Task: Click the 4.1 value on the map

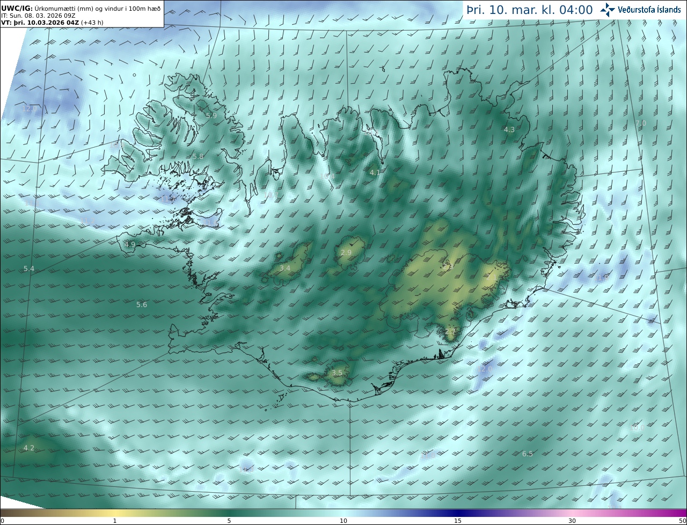Action: tap(375, 172)
